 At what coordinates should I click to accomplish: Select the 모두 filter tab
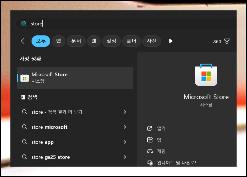(41, 41)
